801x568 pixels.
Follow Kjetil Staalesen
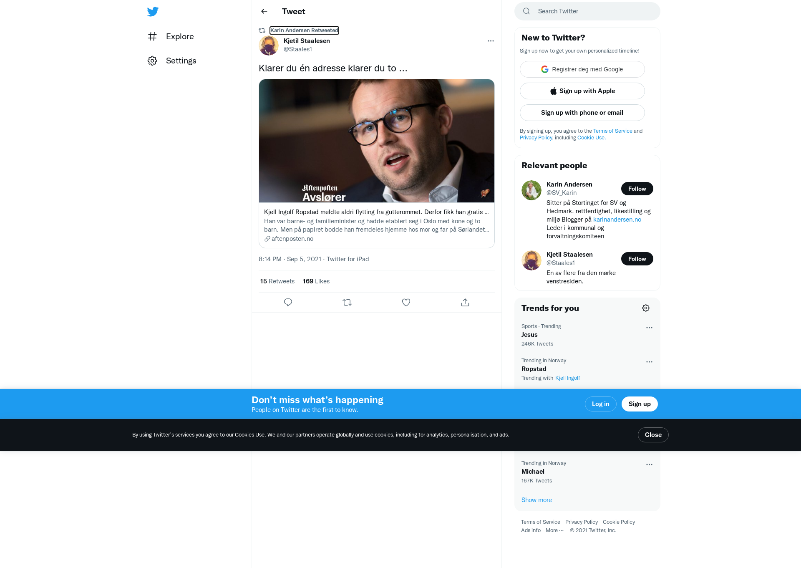[637, 259]
